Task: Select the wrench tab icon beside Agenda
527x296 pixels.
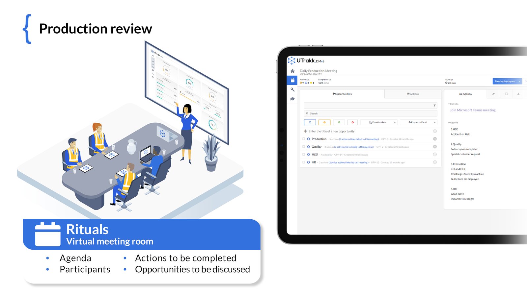Action: [x=494, y=94]
